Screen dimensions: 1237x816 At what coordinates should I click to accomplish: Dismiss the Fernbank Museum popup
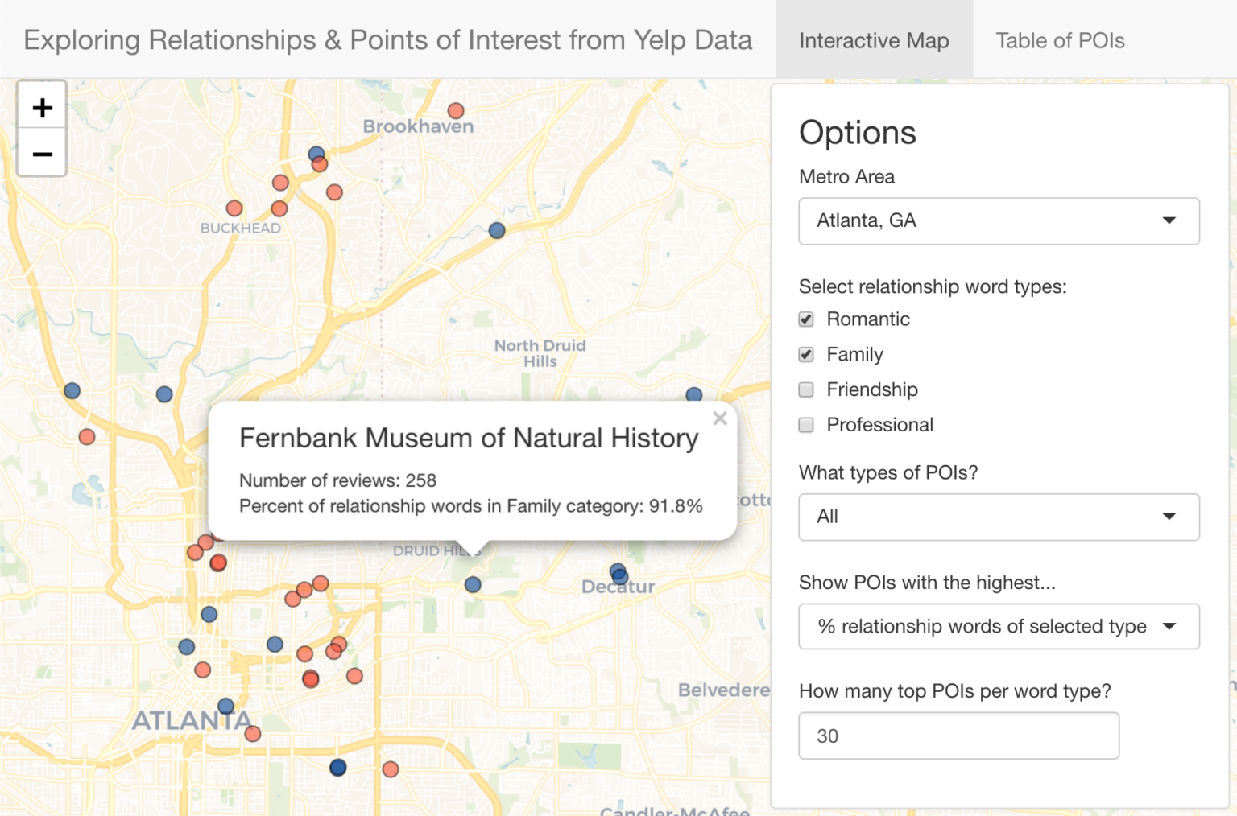coord(719,418)
